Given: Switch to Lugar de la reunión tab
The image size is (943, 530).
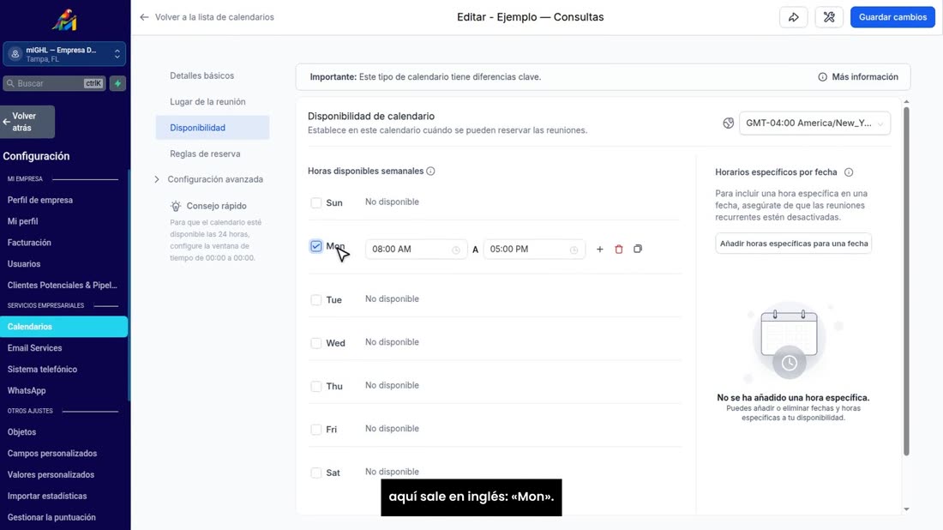Looking at the screenshot, I should tap(207, 102).
